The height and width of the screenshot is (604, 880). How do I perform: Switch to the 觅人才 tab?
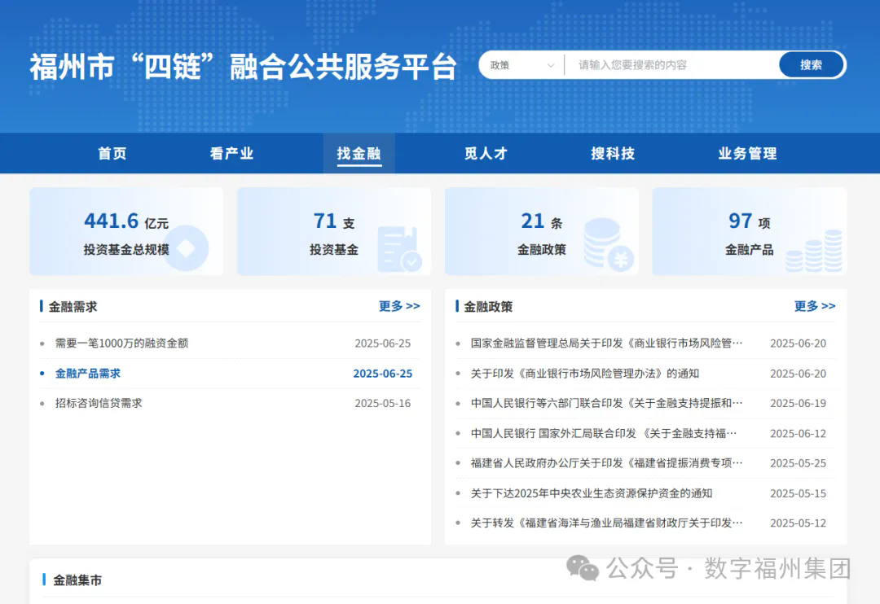pyautogui.click(x=486, y=154)
